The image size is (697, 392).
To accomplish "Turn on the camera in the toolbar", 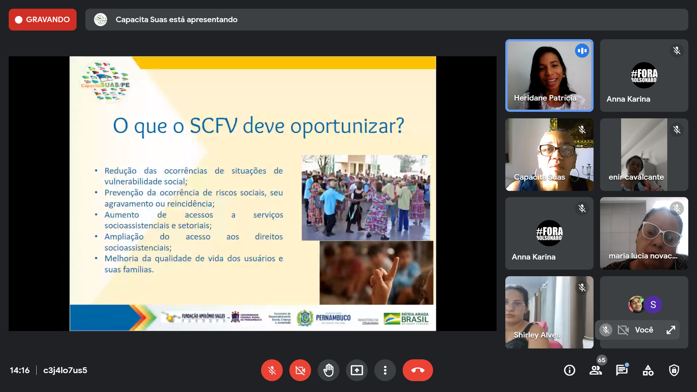I will click(300, 370).
